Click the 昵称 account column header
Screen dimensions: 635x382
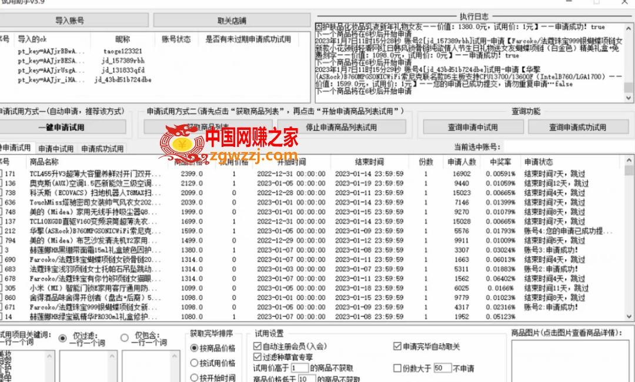pos(123,39)
